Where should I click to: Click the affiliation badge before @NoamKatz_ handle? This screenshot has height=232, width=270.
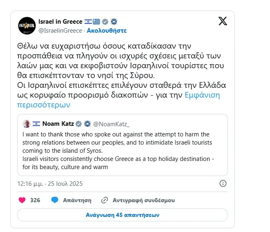point(87,124)
